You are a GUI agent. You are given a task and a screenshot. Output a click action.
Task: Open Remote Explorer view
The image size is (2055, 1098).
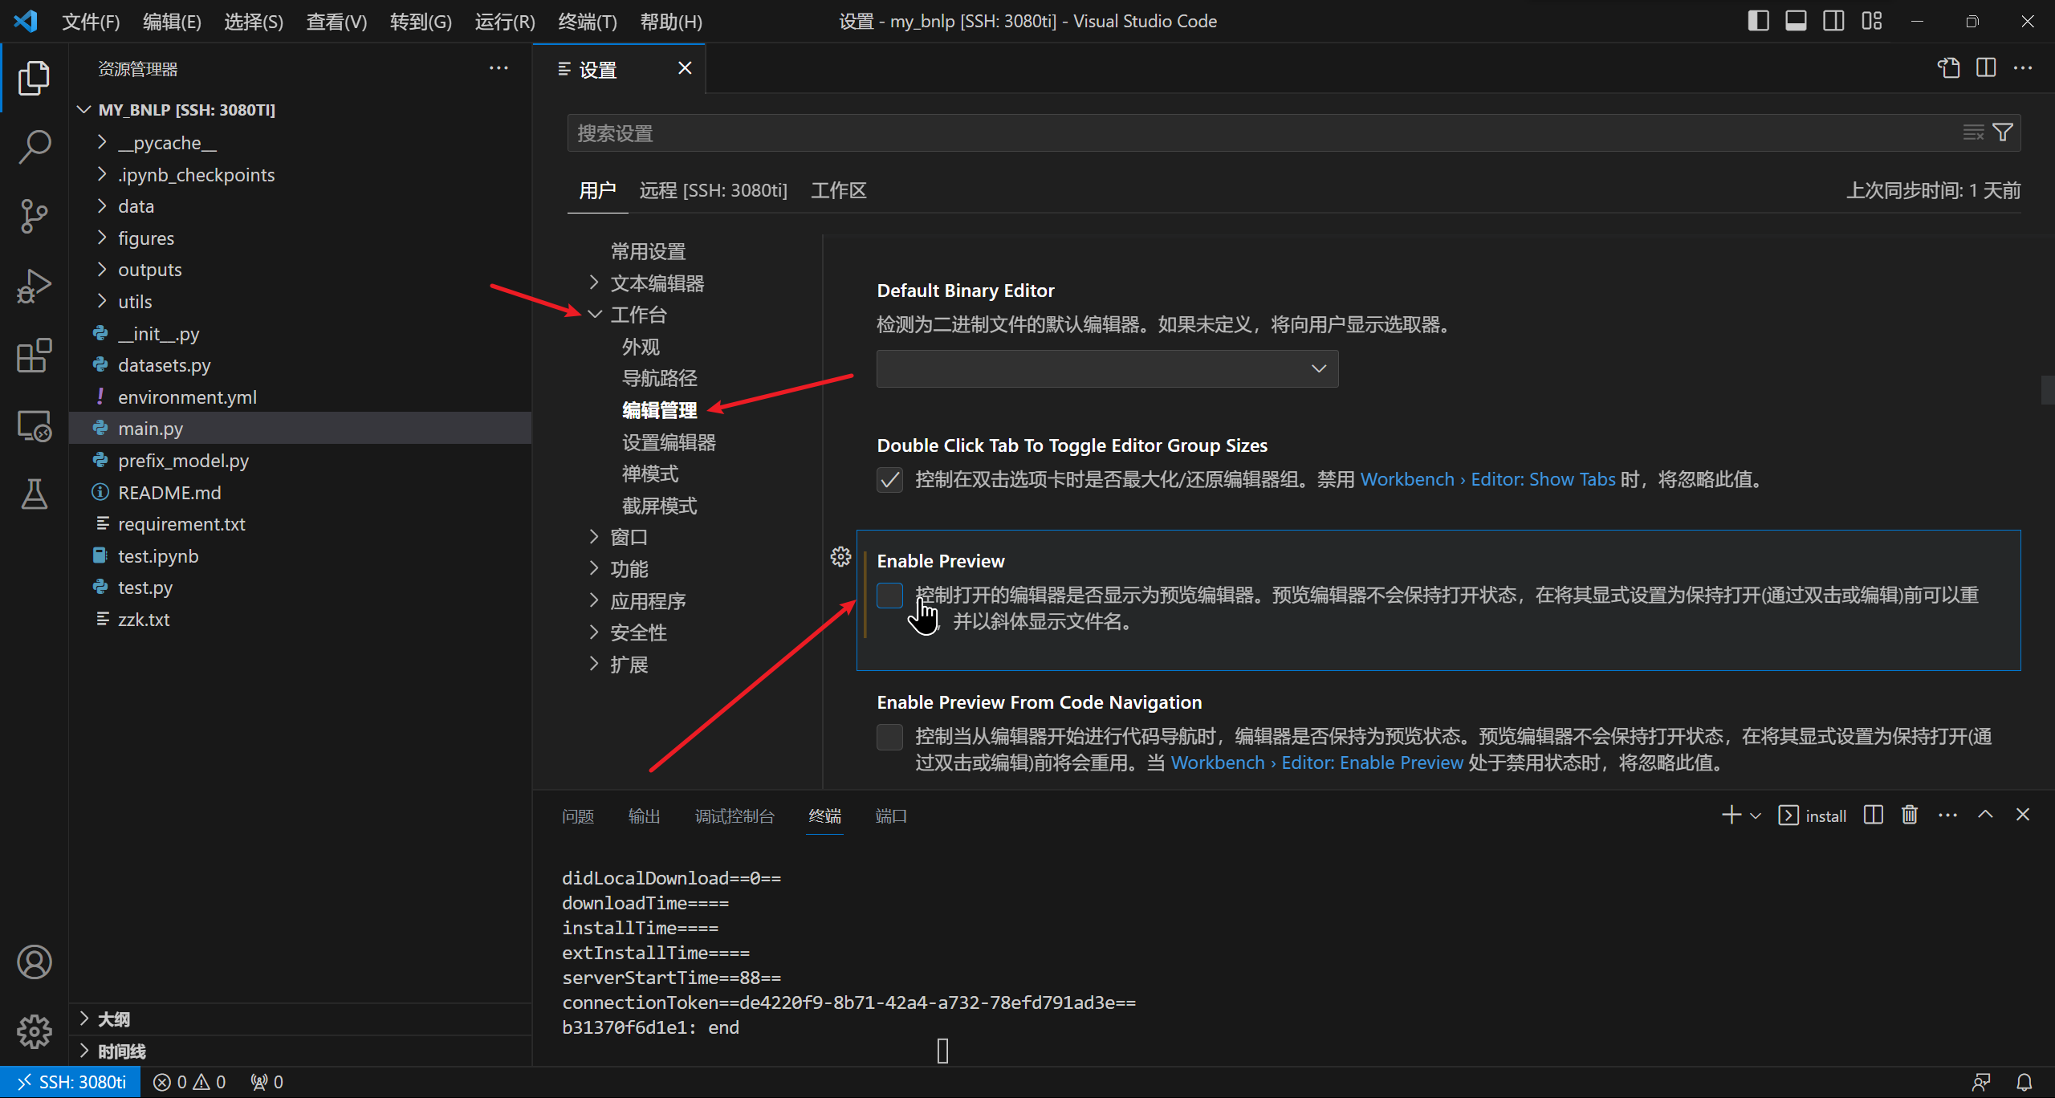[x=34, y=425]
